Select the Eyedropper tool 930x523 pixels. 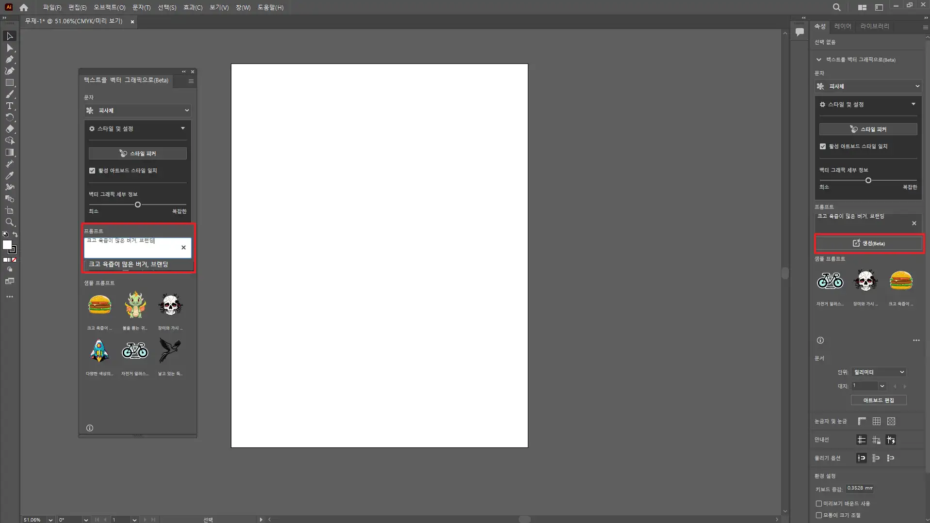pos(9,175)
